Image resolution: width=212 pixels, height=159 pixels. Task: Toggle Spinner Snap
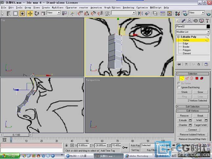100,13
